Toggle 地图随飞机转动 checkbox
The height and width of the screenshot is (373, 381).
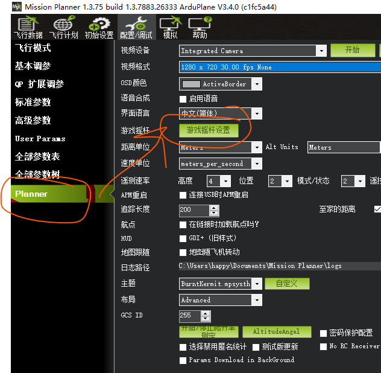click(183, 252)
